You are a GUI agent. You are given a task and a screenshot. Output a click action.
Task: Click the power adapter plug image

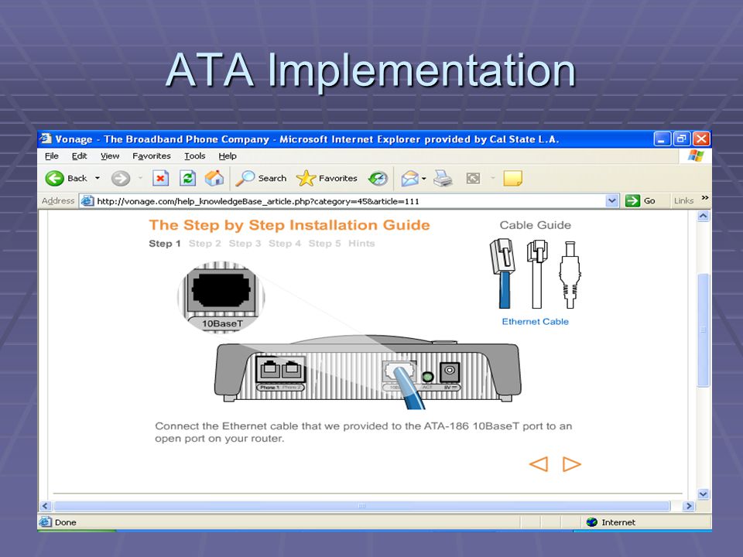(x=570, y=275)
